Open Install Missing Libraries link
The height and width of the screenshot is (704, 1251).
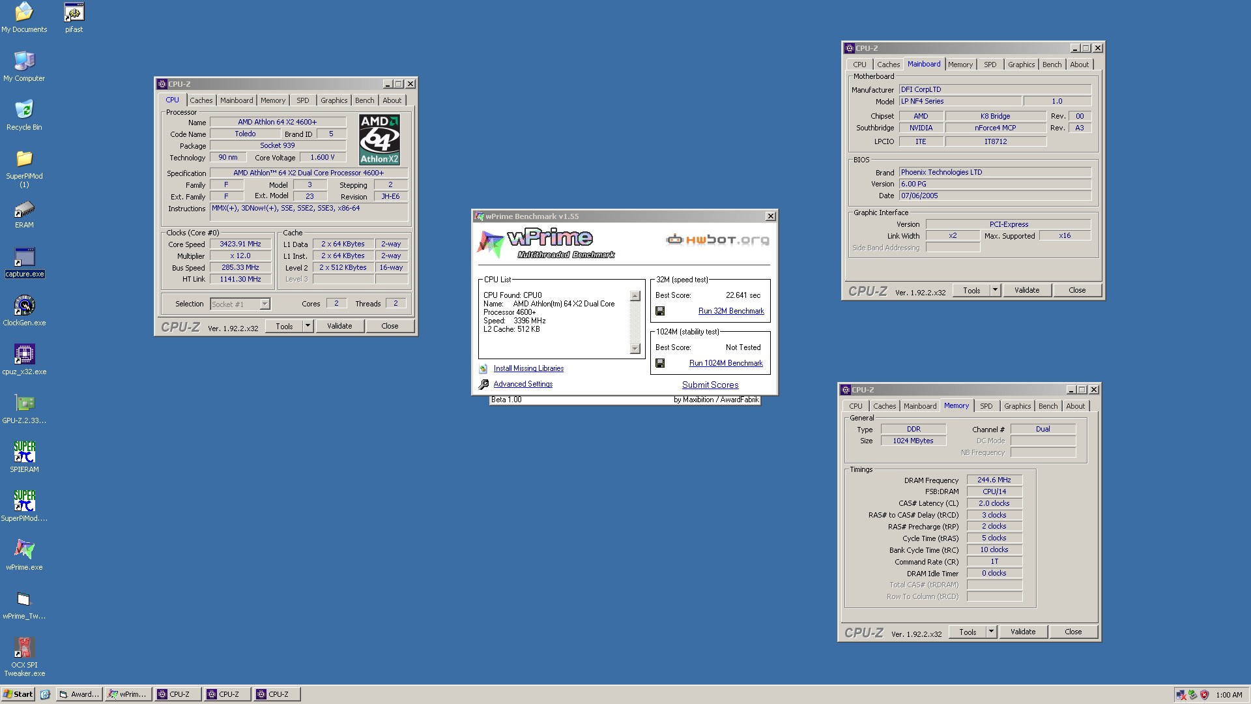528,368
